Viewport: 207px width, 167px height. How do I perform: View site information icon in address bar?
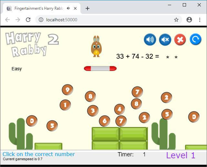(41, 20)
